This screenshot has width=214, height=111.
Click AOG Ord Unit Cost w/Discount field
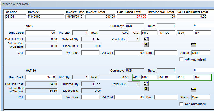pyautogui.click(x=41, y=46)
